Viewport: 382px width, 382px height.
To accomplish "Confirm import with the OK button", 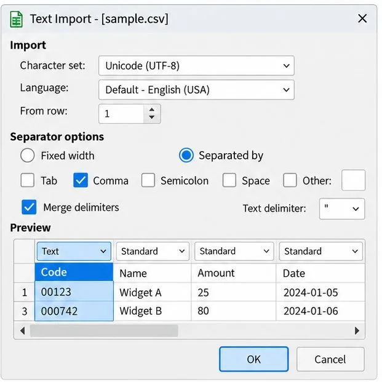I will coord(253,359).
